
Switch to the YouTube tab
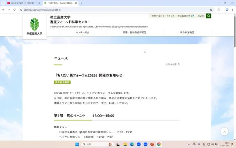pos(22,3)
